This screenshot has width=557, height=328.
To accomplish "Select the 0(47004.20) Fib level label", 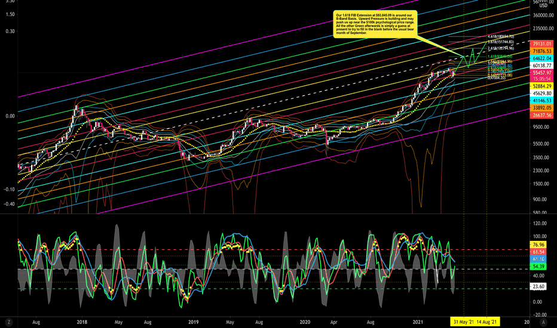I will pos(496,78).
